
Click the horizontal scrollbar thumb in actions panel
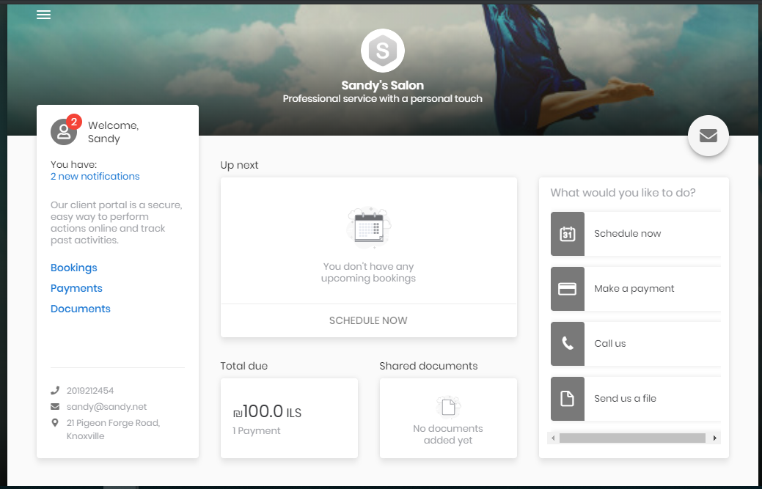click(x=632, y=438)
